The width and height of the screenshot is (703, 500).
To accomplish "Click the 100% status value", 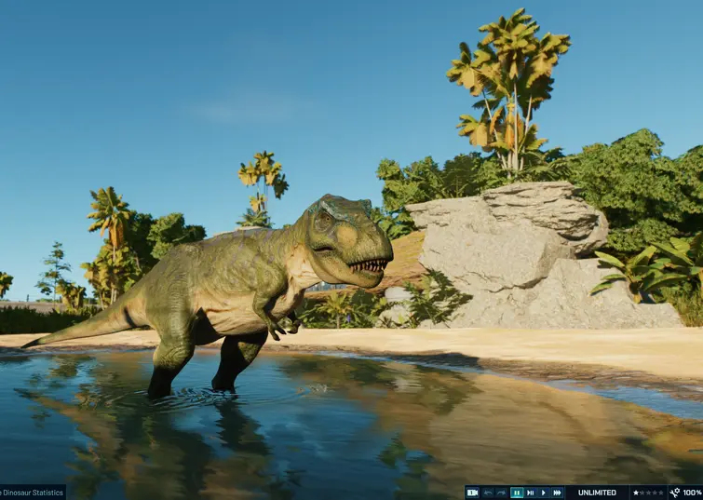I will click(x=693, y=493).
